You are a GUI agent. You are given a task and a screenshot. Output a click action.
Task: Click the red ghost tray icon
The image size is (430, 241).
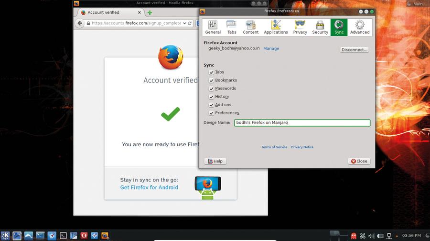354,236
